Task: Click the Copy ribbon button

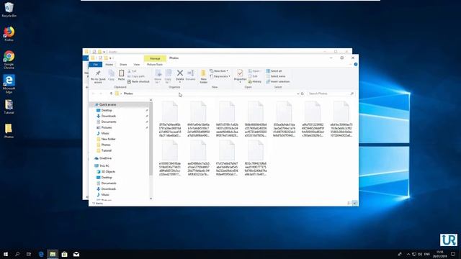Action: point(111,75)
